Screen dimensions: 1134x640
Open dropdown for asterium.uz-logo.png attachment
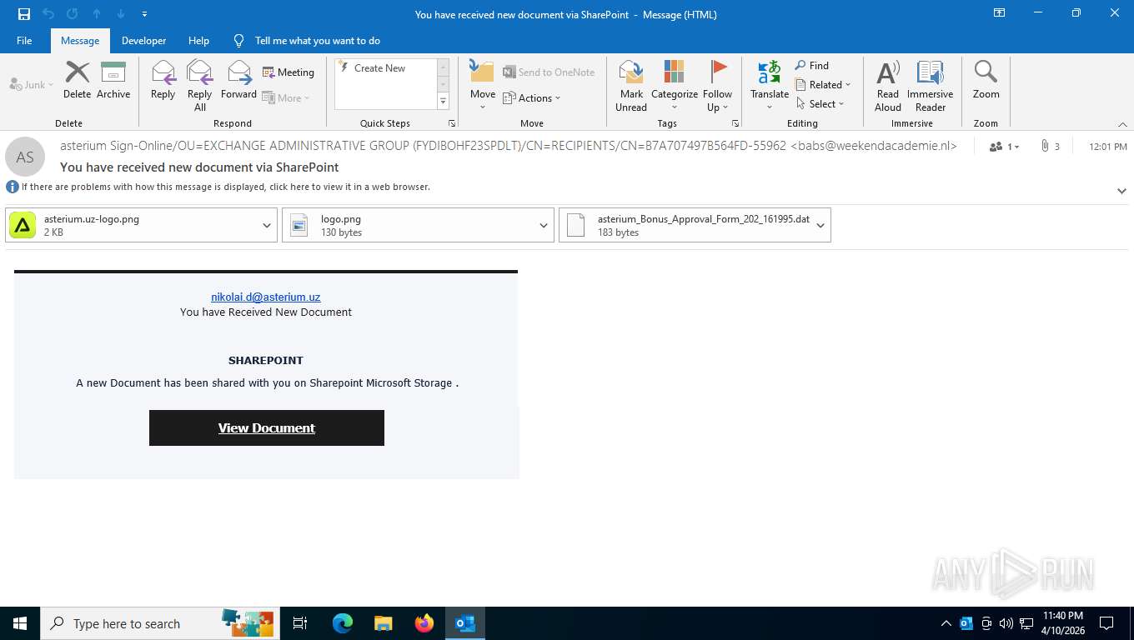tap(267, 225)
